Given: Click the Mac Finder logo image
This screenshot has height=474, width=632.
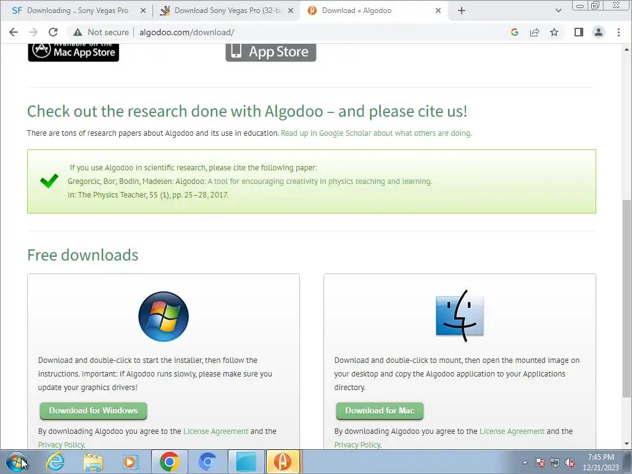Looking at the screenshot, I should (459, 316).
